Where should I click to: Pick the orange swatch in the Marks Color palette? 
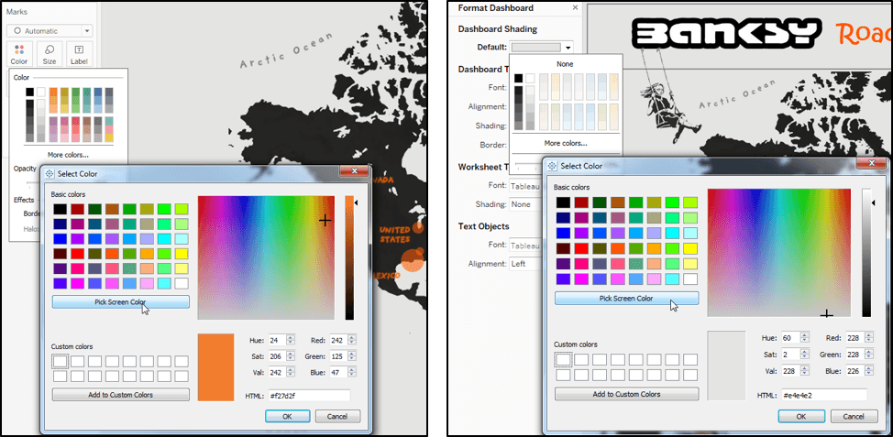coord(53,92)
